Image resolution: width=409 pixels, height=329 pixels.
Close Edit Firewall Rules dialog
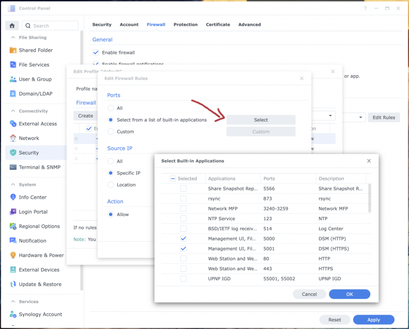(x=302, y=79)
